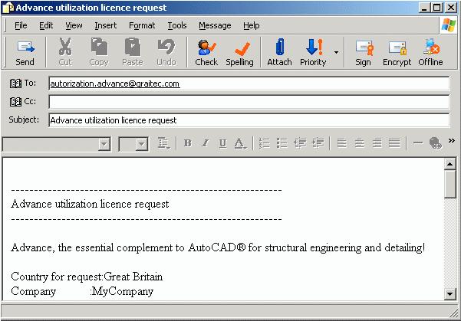Click the Subject field
The image size is (461, 321).
point(249,120)
